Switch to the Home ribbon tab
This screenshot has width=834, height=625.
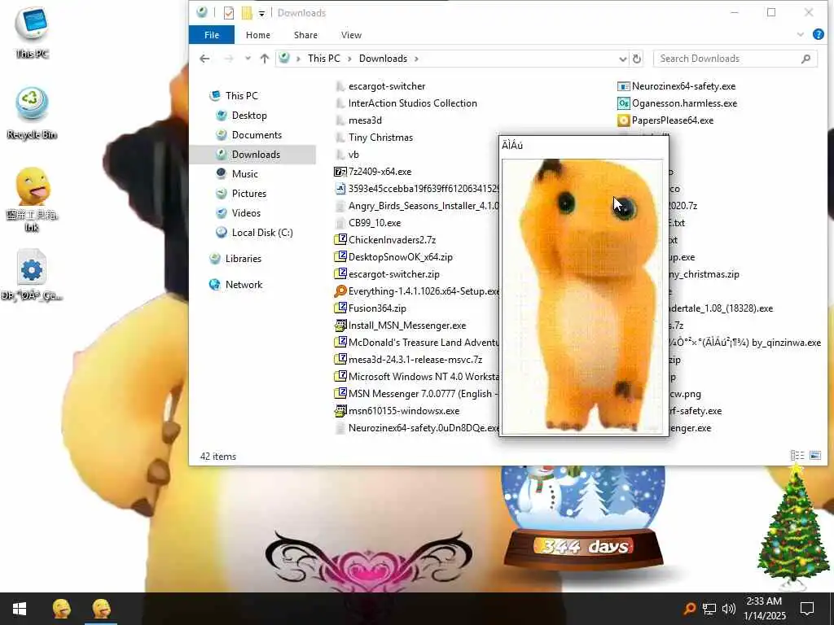[258, 35]
